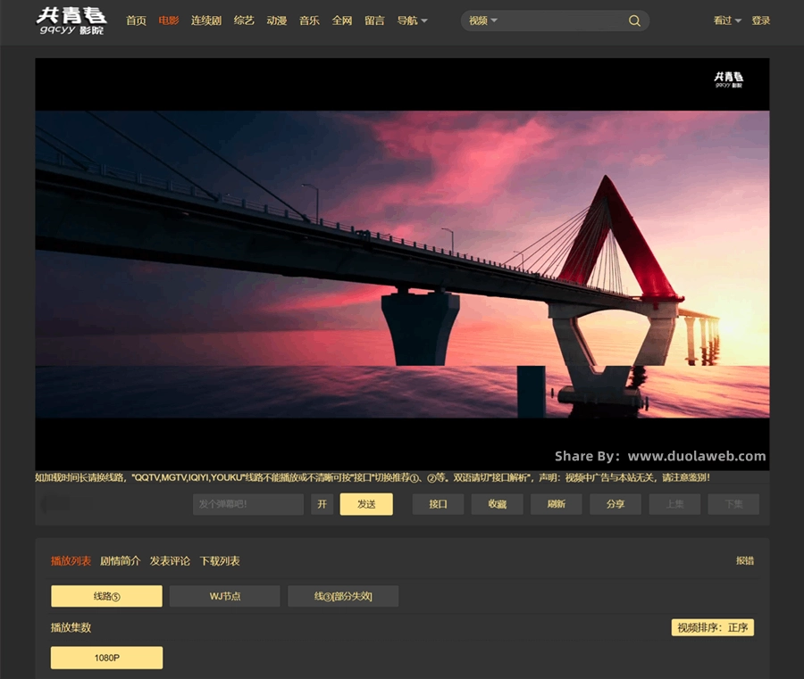Focus the 发个弹幕吧 danmaku input
Image resolution: width=804 pixels, height=679 pixels.
coord(248,504)
